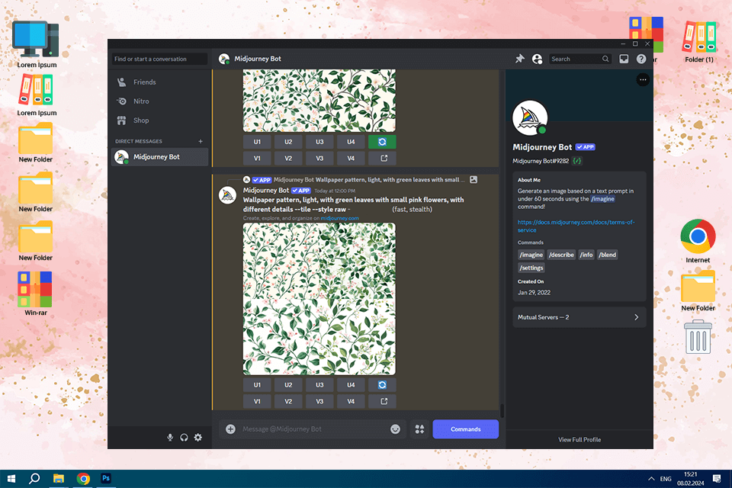
Task: Click V2 under the lower image
Action: [288, 401]
